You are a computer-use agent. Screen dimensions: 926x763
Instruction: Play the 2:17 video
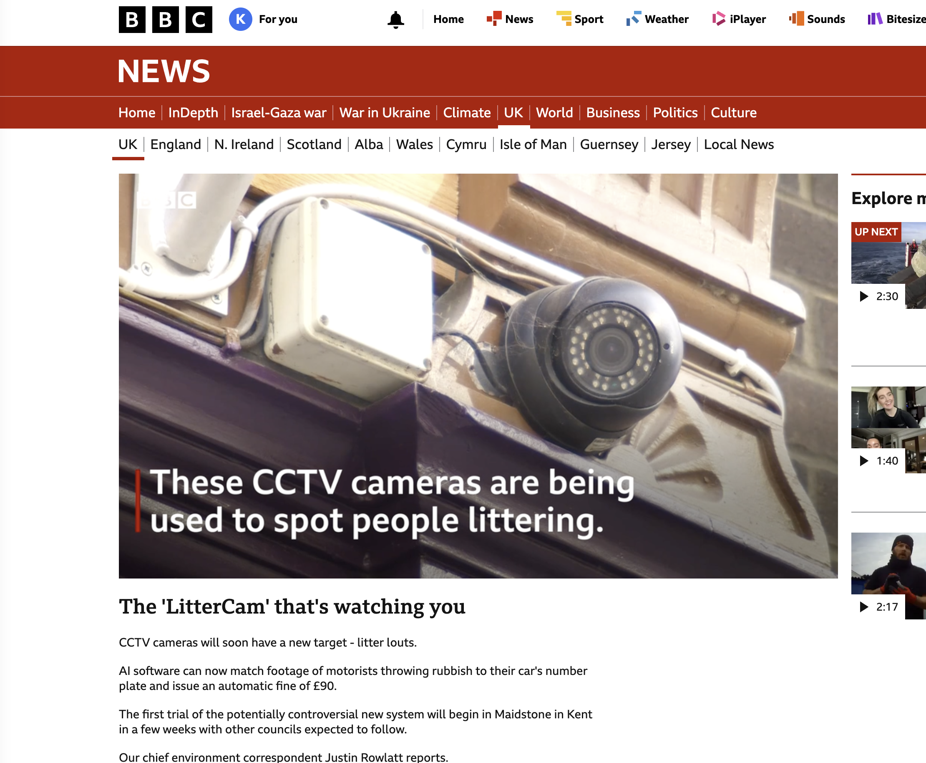coord(888,576)
